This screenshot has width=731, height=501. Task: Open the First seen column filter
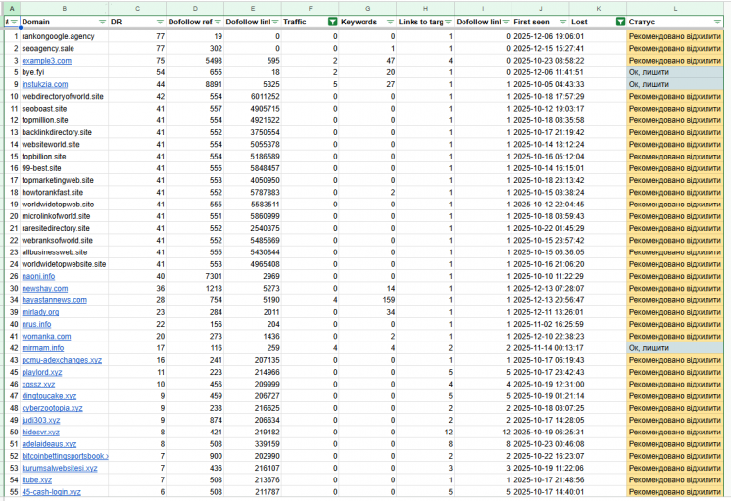tap(563, 22)
